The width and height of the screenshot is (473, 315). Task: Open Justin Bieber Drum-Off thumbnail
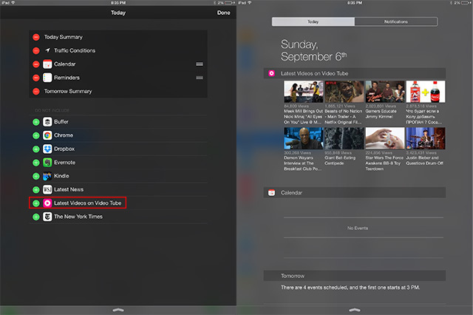click(426, 138)
